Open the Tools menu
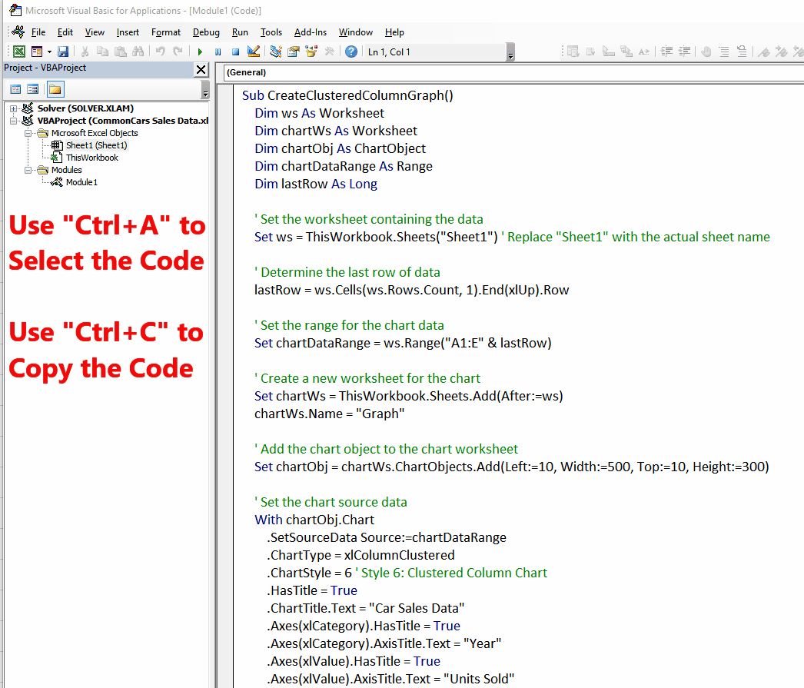804x688 pixels. (x=271, y=32)
